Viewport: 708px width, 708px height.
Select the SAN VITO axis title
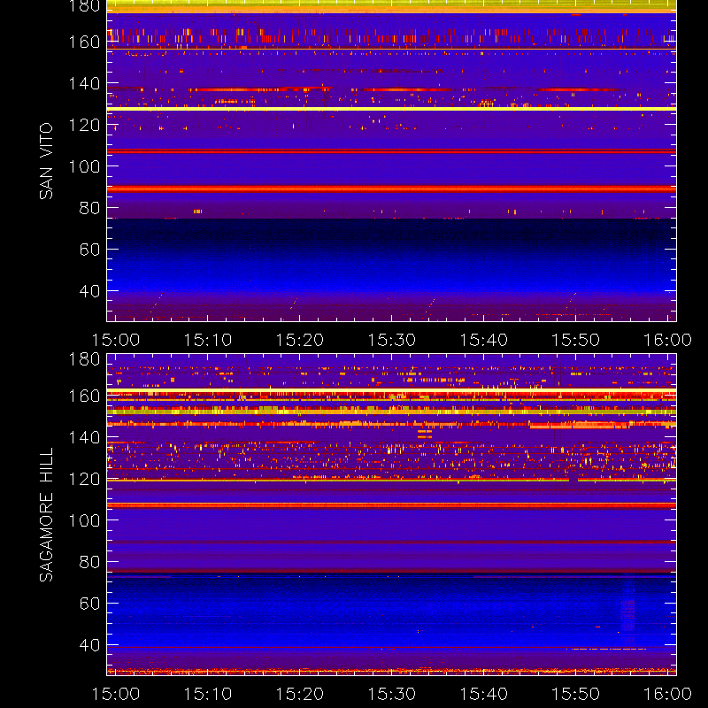[x=46, y=161]
